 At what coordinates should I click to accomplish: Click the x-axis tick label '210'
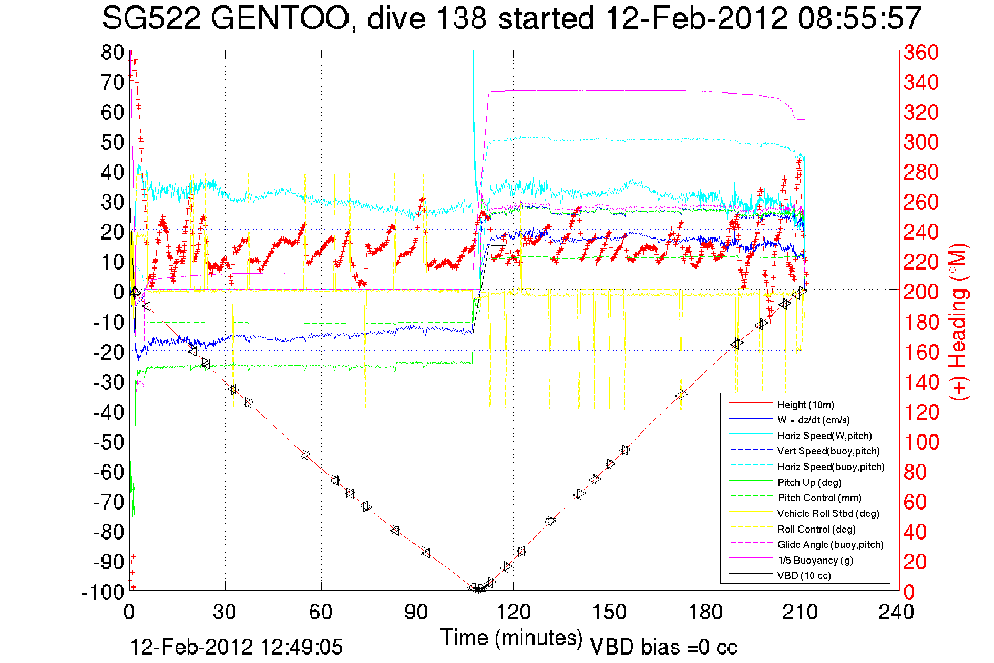(801, 612)
